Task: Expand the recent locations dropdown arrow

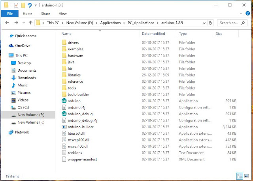Action: (x=24, y=23)
